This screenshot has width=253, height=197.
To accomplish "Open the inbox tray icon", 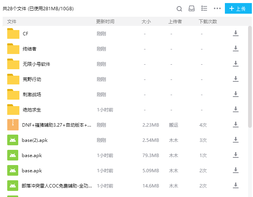I will point(192,8).
